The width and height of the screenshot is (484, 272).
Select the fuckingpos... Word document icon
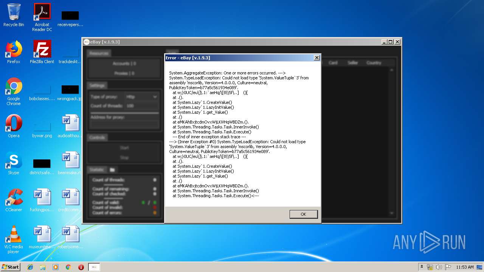(42, 200)
